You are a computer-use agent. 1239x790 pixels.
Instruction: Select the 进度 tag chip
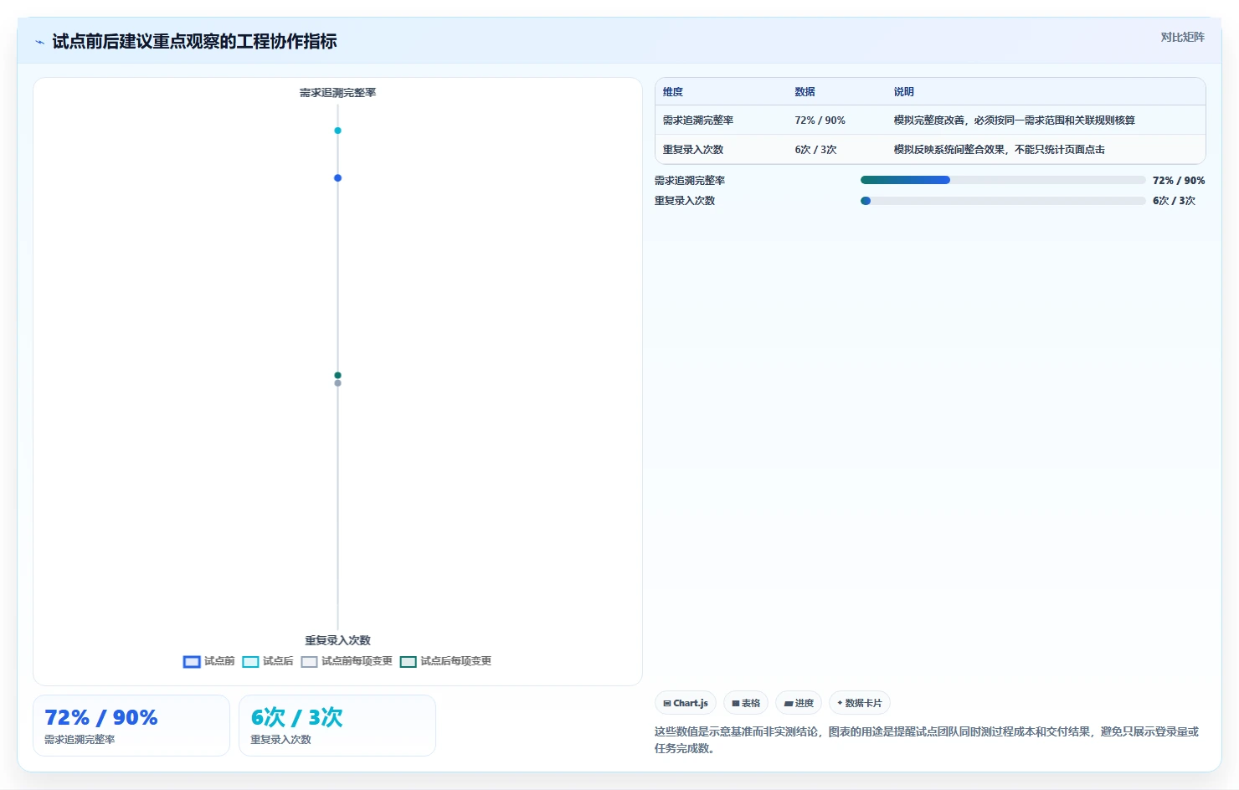point(799,703)
